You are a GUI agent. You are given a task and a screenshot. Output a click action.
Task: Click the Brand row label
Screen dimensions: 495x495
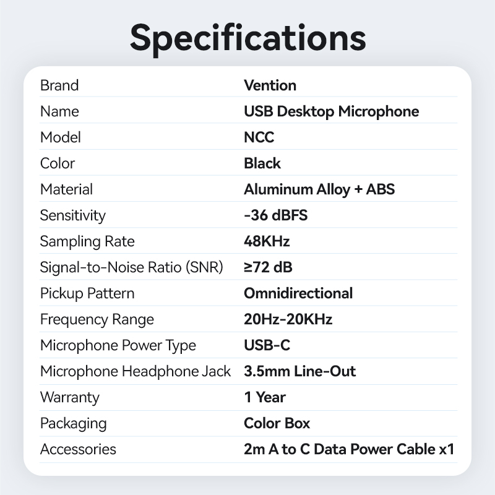(59, 85)
